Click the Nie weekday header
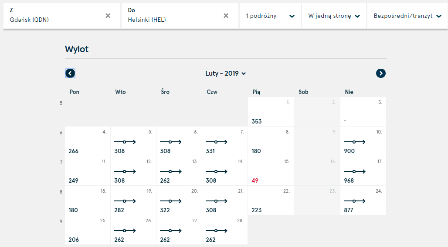The image size is (448, 247). (x=349, y=92)
